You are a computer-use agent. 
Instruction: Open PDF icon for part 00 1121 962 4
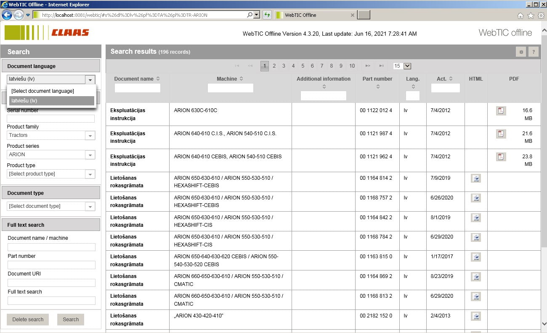[501, 157]
